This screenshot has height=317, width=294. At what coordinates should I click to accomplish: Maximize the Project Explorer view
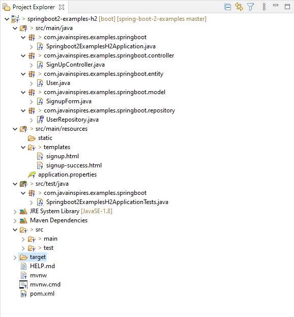(x=287, y=7)
